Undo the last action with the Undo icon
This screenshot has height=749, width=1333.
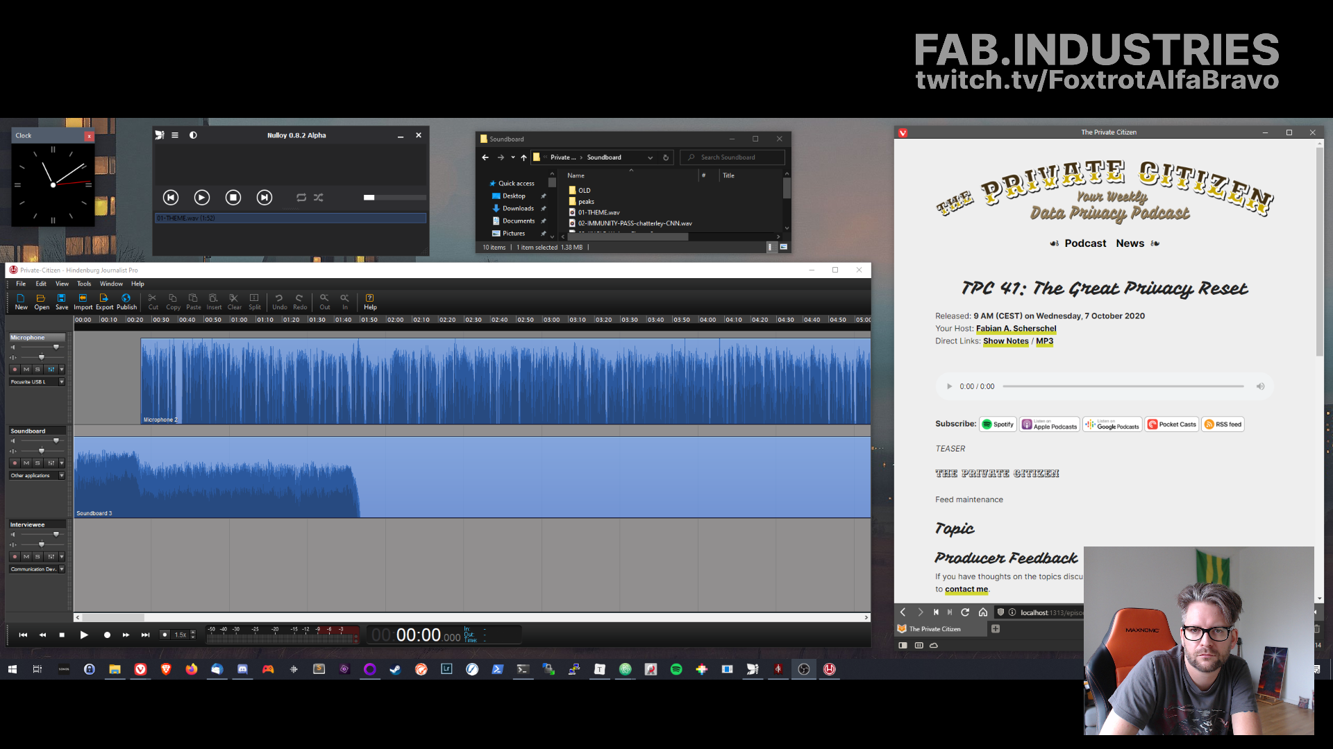click(x=279, y=302)
